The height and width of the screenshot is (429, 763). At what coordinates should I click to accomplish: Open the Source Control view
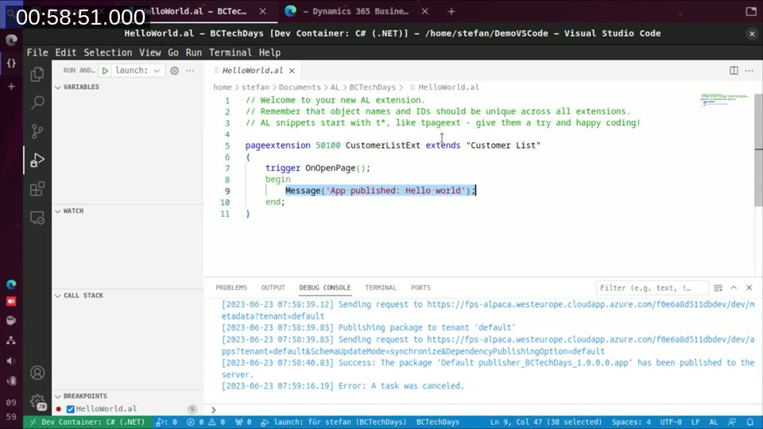coord(37,131)
